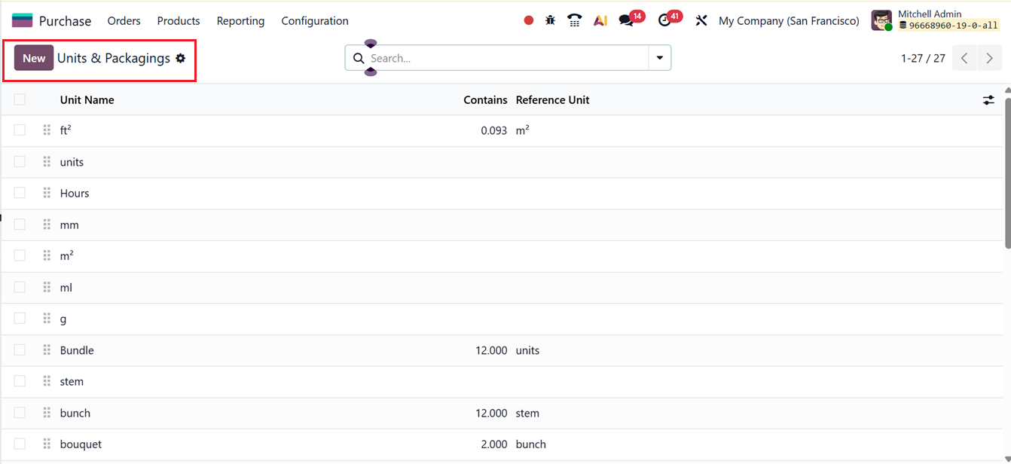1011x464 pixels.
Task: Check the select-all box in the list header
Action: click(20, 99)
